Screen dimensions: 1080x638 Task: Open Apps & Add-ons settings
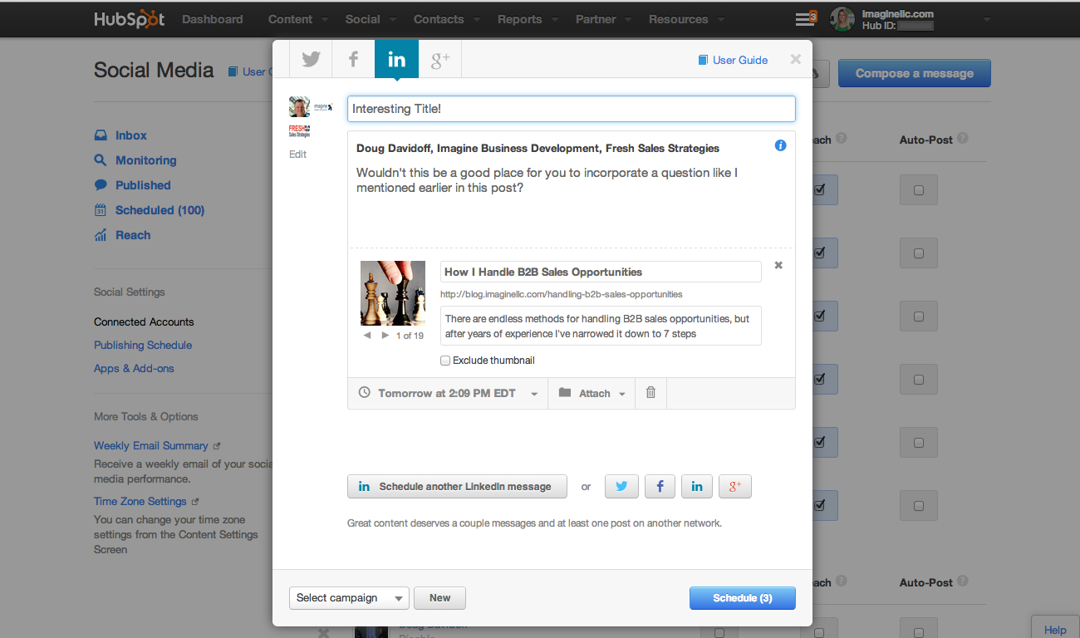pos(134,368)
